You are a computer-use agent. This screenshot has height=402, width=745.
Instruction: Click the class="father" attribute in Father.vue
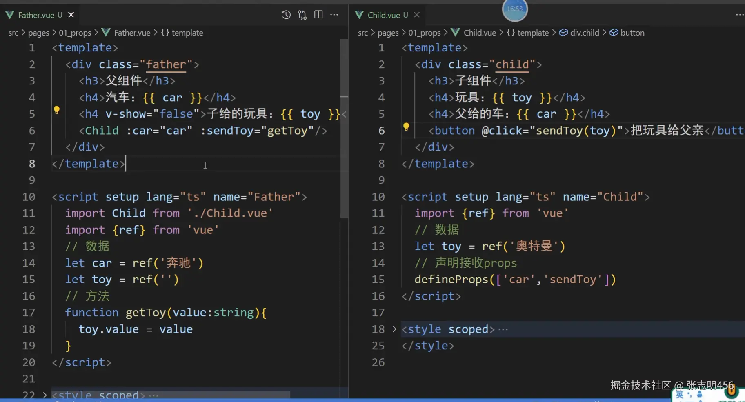(146, 64)
